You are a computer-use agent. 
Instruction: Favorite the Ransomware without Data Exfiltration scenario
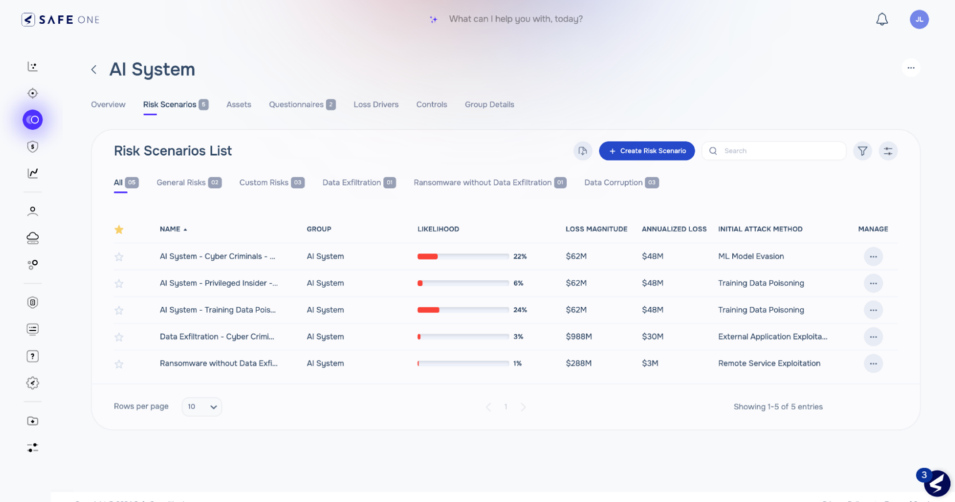coord(119,363)
